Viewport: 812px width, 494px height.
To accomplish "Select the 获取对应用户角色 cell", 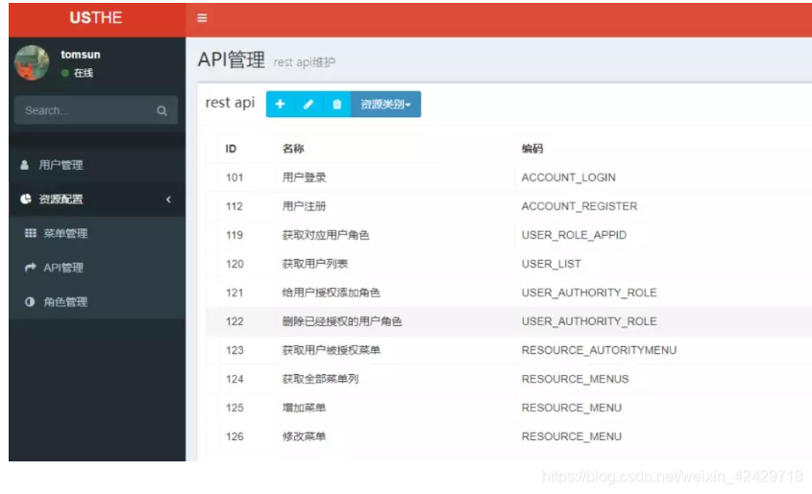I will [x=326, y=235].
